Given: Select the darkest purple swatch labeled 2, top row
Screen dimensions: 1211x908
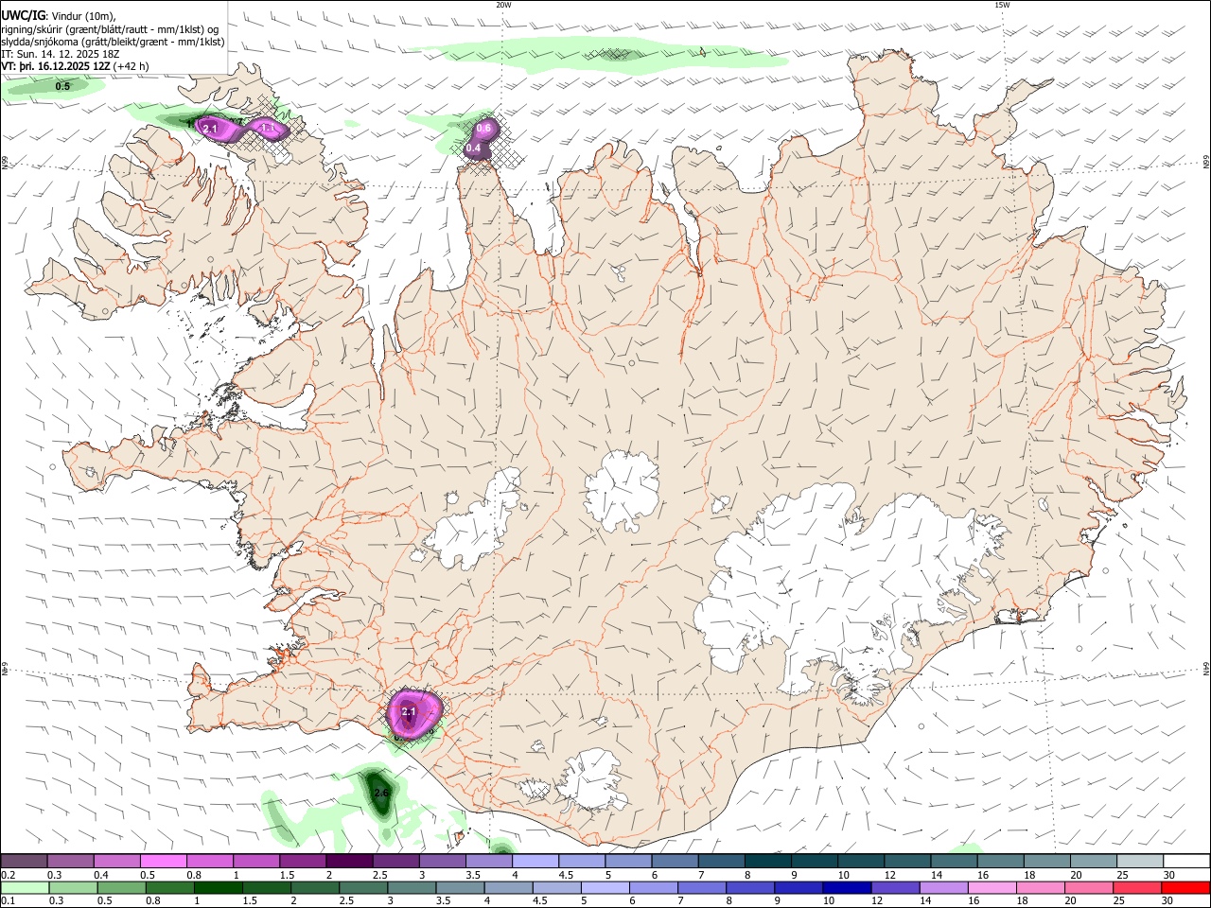Looking at the screenshot, I should (x=348, y=861).
